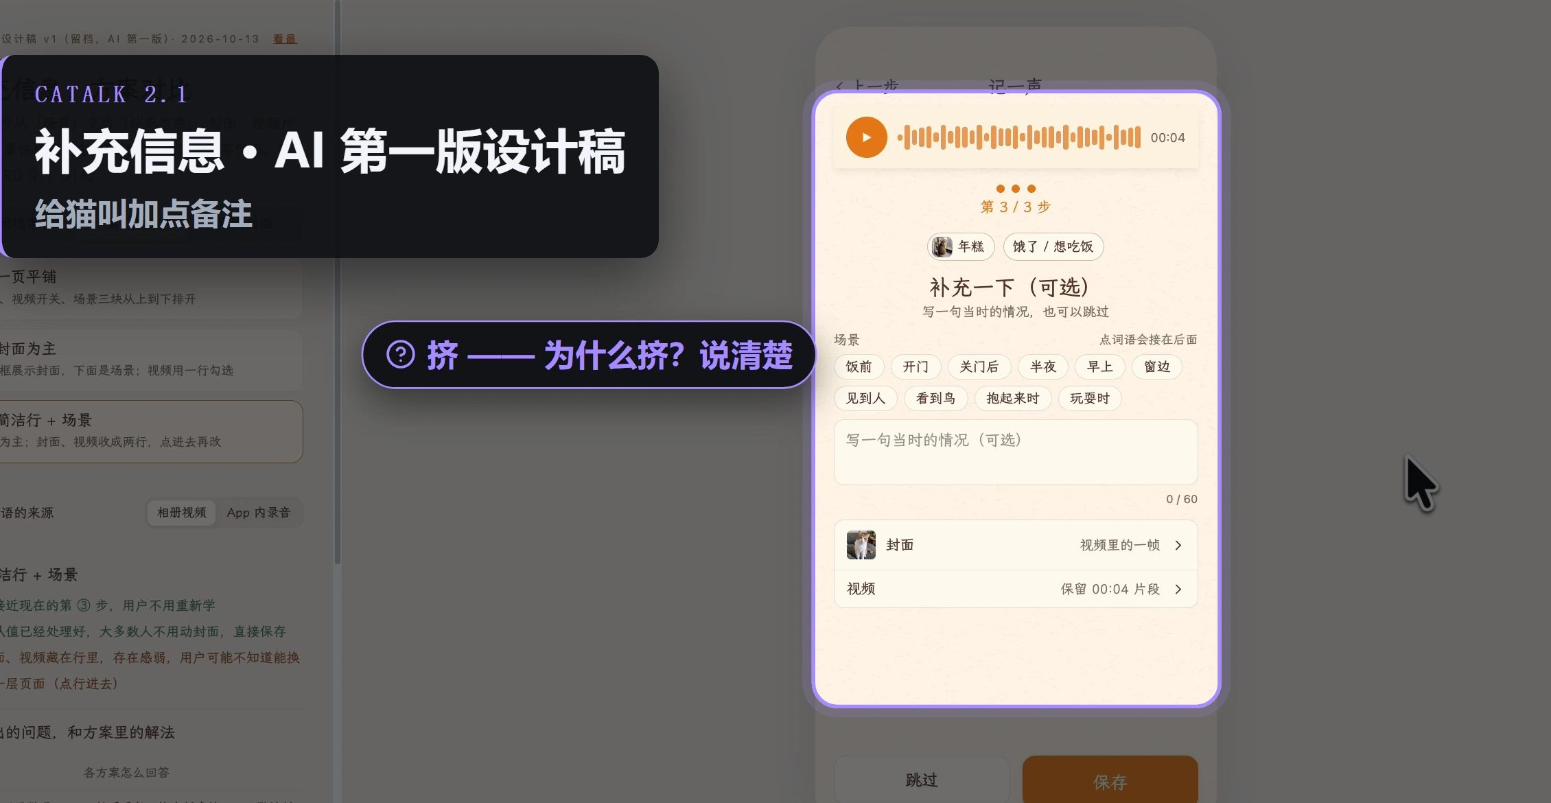Click the audio waveform bar
Image resolution: width=1551 pixels, height=803 pixels.
click(x=1019, y=137)
